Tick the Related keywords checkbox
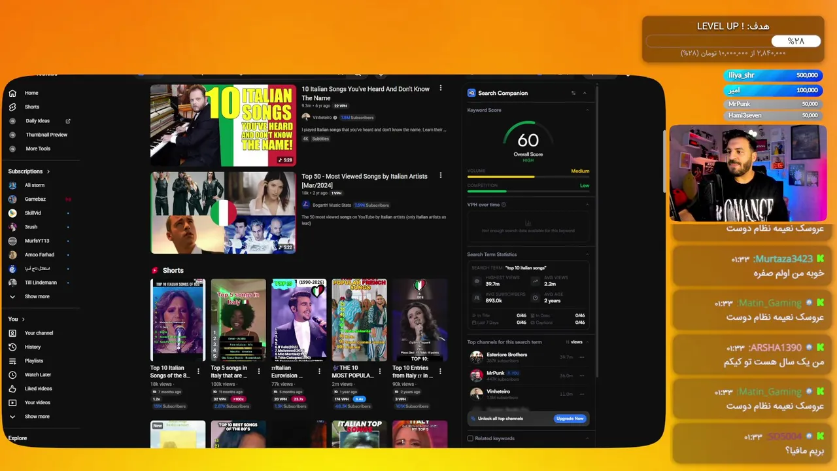 470,438
